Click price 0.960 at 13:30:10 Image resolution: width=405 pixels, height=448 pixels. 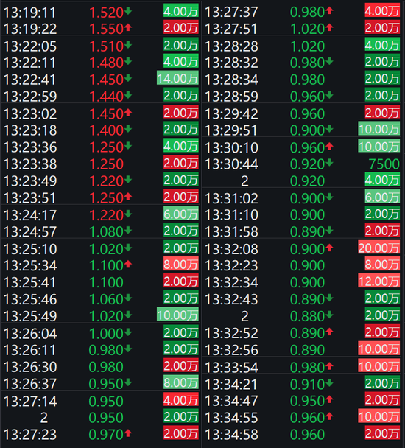click(x=308, y=147)
